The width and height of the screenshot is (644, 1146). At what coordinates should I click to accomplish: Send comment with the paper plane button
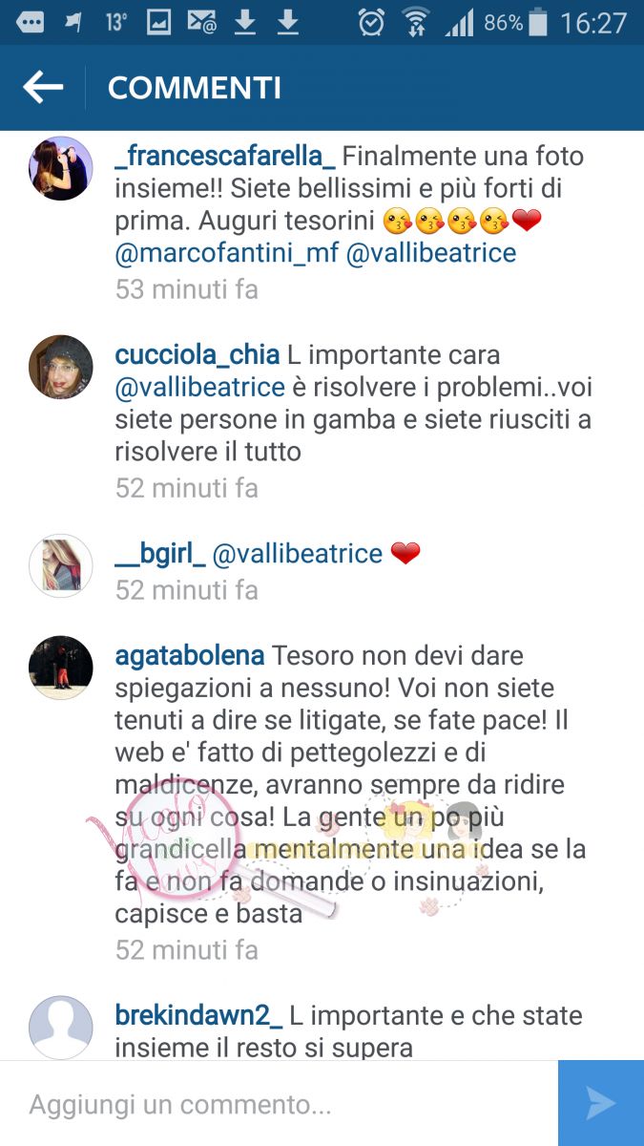click(x=601, y=1103)
